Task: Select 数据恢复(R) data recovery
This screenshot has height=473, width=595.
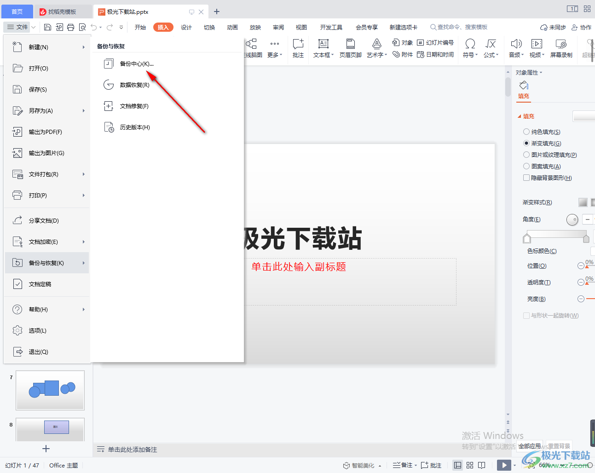Action: coord(134,85)
